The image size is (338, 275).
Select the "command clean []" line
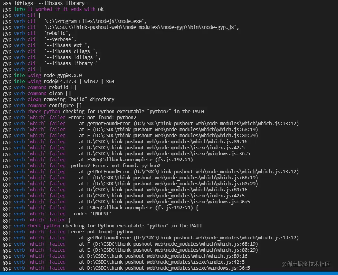click(x=37, y=94)
